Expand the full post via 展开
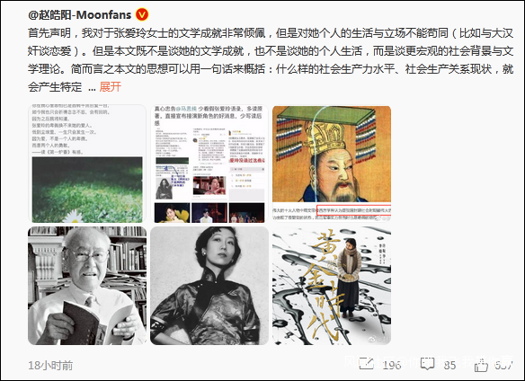The image size is (525, 381). click(111, 86)
